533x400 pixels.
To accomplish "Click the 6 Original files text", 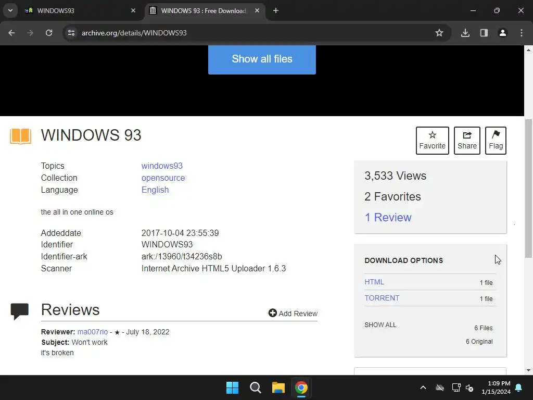I will [x=479, y=342].
